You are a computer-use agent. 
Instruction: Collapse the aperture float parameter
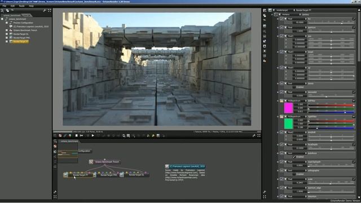click(285, 28)
